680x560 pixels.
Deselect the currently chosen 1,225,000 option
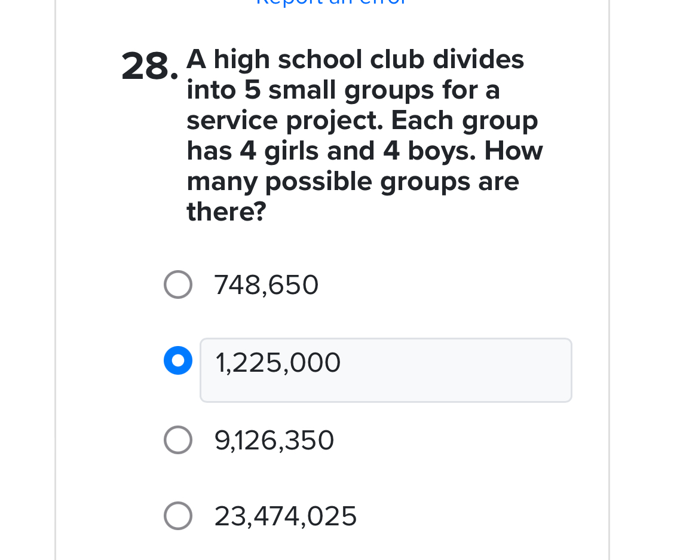point(177,360)
